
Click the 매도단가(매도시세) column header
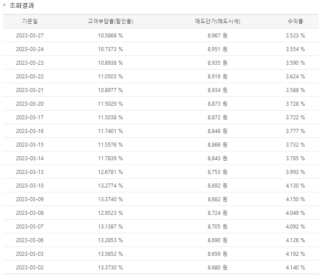(x=218, y=21)
